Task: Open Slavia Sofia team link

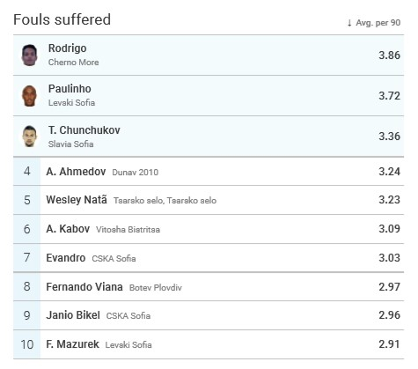Action: coord(70,144)
